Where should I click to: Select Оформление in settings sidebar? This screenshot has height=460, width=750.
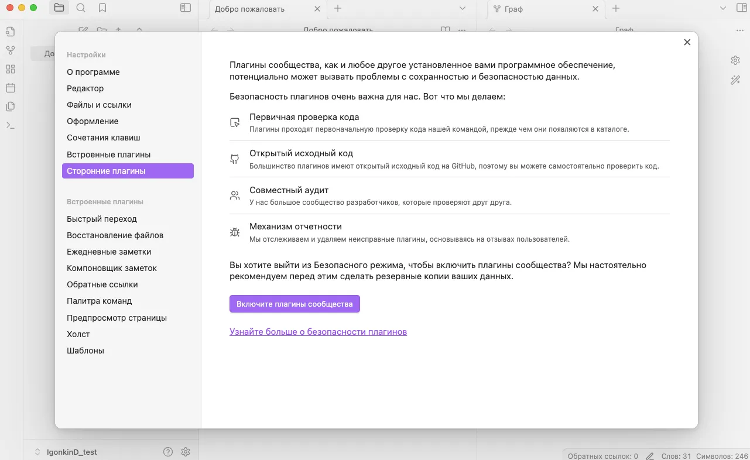click(93, 121)
